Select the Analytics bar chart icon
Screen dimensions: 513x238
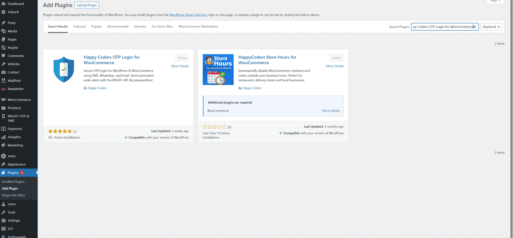point(4,137)
